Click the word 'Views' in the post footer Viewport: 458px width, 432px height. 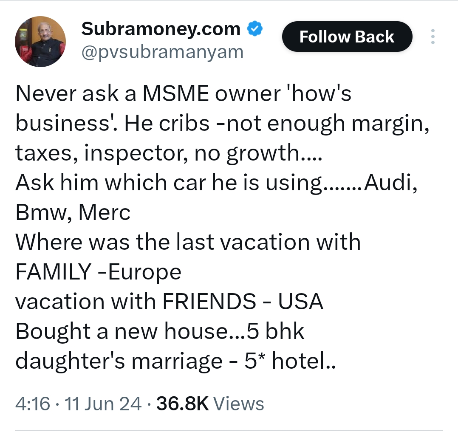tap(238, 403)
